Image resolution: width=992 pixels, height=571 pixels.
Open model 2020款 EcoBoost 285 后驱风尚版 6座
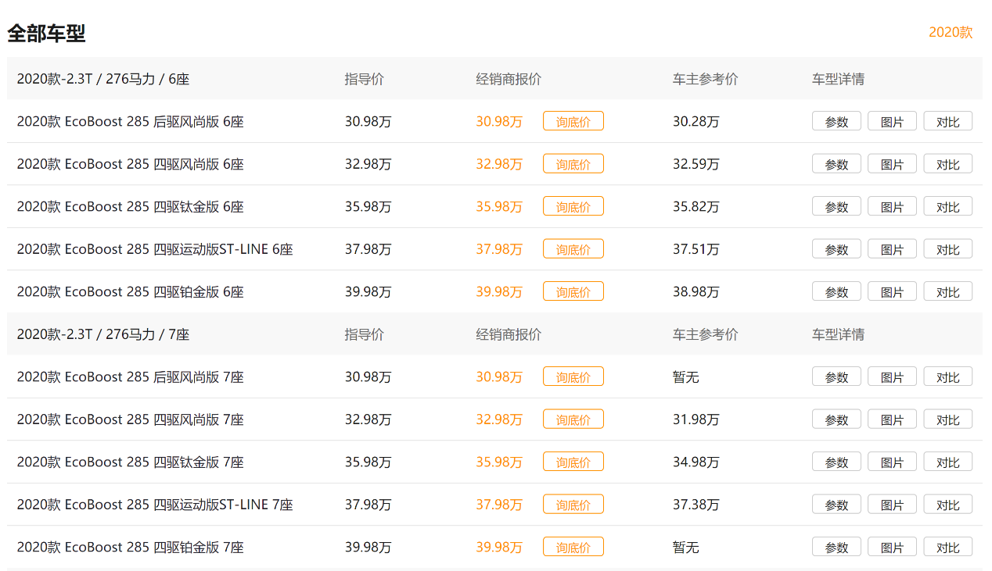(131, 121)
